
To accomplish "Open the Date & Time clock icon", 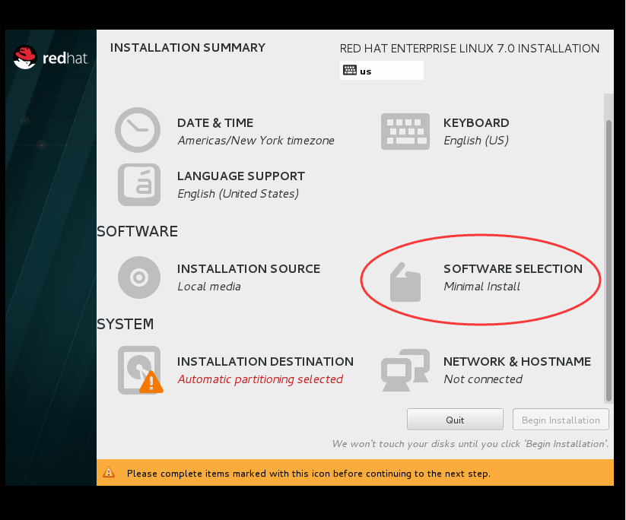I will pyautogui.click(x=138, y=130).
